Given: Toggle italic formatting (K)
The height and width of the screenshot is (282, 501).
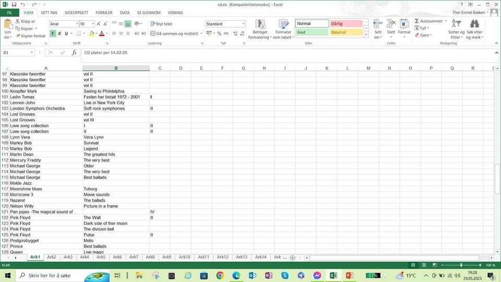Looking at the screenshot, I should pos(59,33).
